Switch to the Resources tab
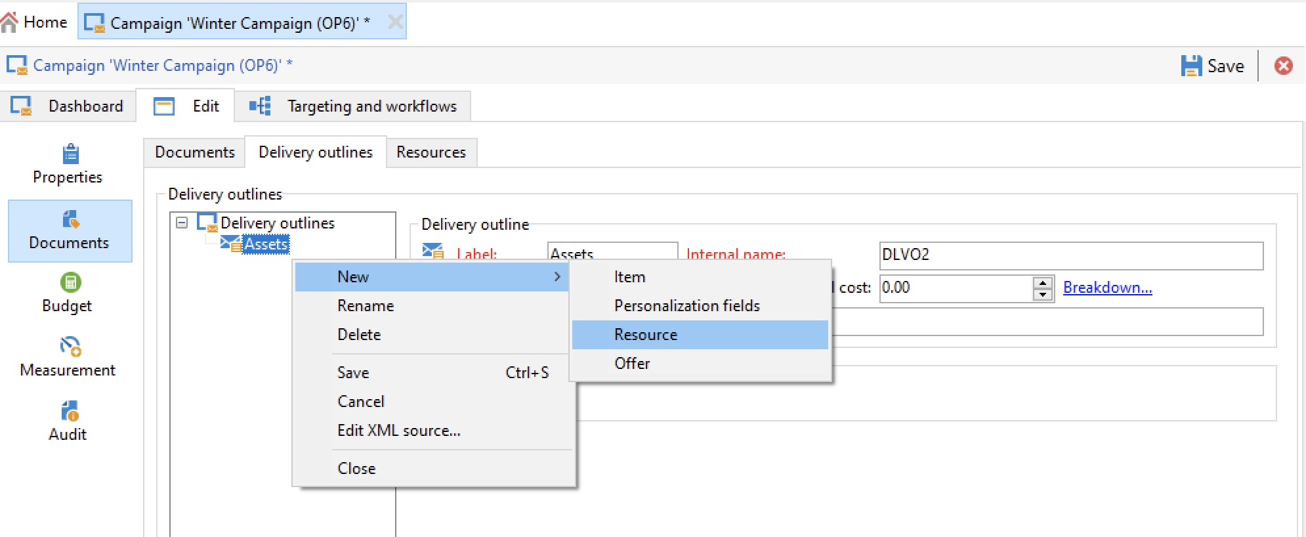 click(x=431, y=152)
